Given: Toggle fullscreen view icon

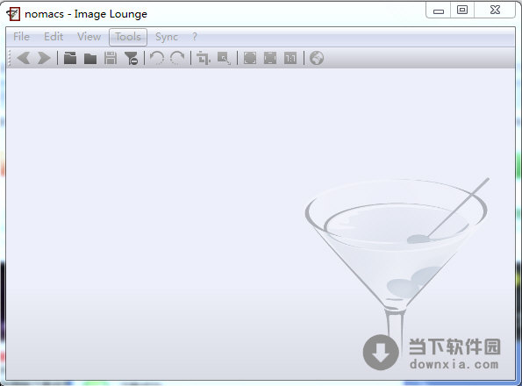Looking at the screenshot, I should pos(250,58).
